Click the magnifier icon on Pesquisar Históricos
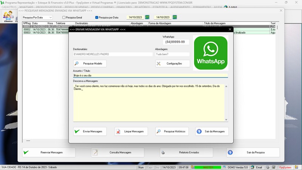The width and height of the screenshot is (302, 170). (x=159, y=132)
